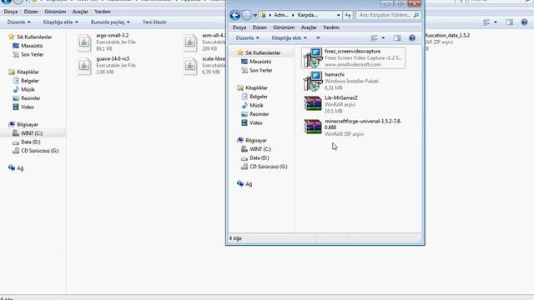The image size is (534, 300).
Task: Open Bununla paylaş dropdown in background window
Action: [x=110, y=22]
